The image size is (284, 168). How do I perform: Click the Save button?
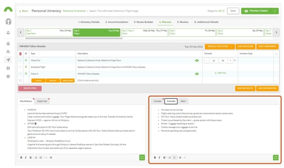click(x=233, y=11)
